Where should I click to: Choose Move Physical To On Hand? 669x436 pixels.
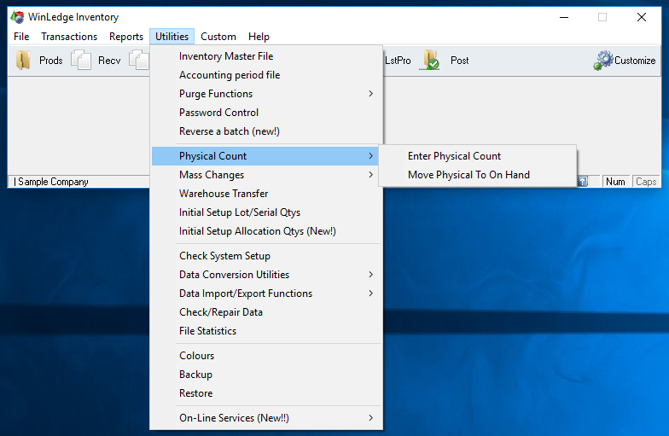pyautogui.click(x=468, y=175)
